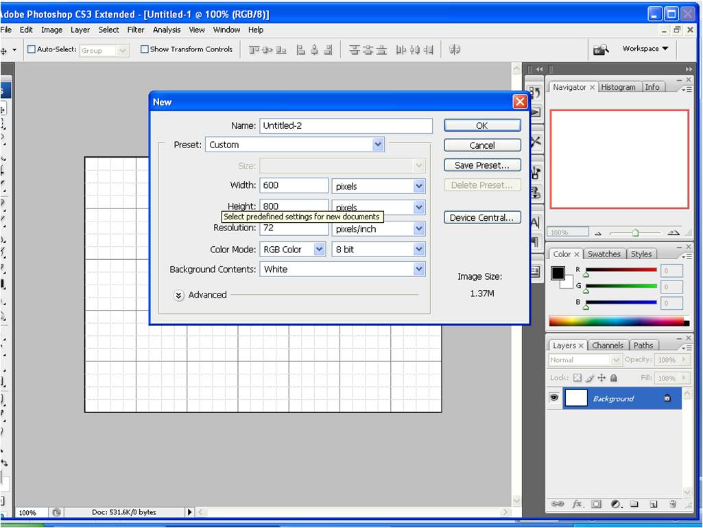Click Device Central button
This screenshot has height=528, width=703.
pos(482,217)
